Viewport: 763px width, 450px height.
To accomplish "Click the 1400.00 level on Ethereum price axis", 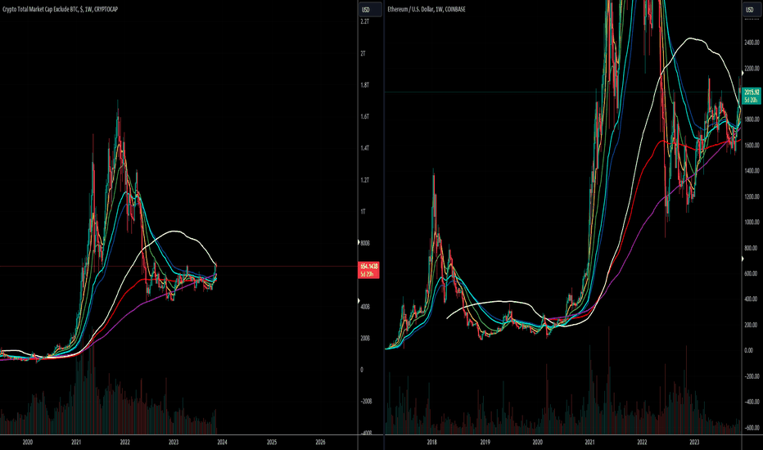I will [752, 171].
